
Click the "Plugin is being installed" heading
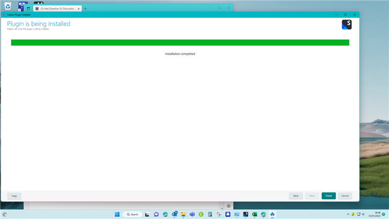point(38,24)
